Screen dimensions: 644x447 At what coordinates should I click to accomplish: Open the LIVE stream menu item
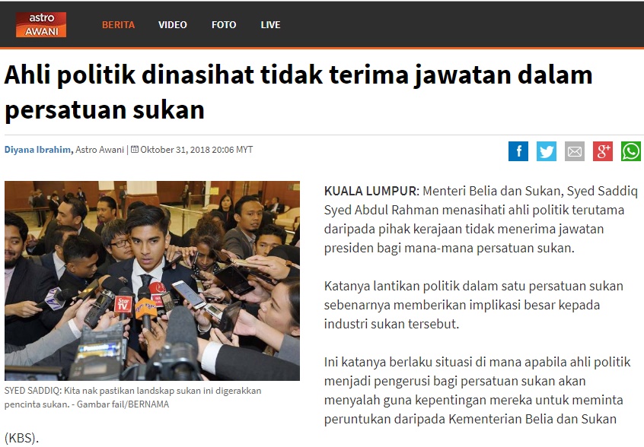[x=270, y=25]
